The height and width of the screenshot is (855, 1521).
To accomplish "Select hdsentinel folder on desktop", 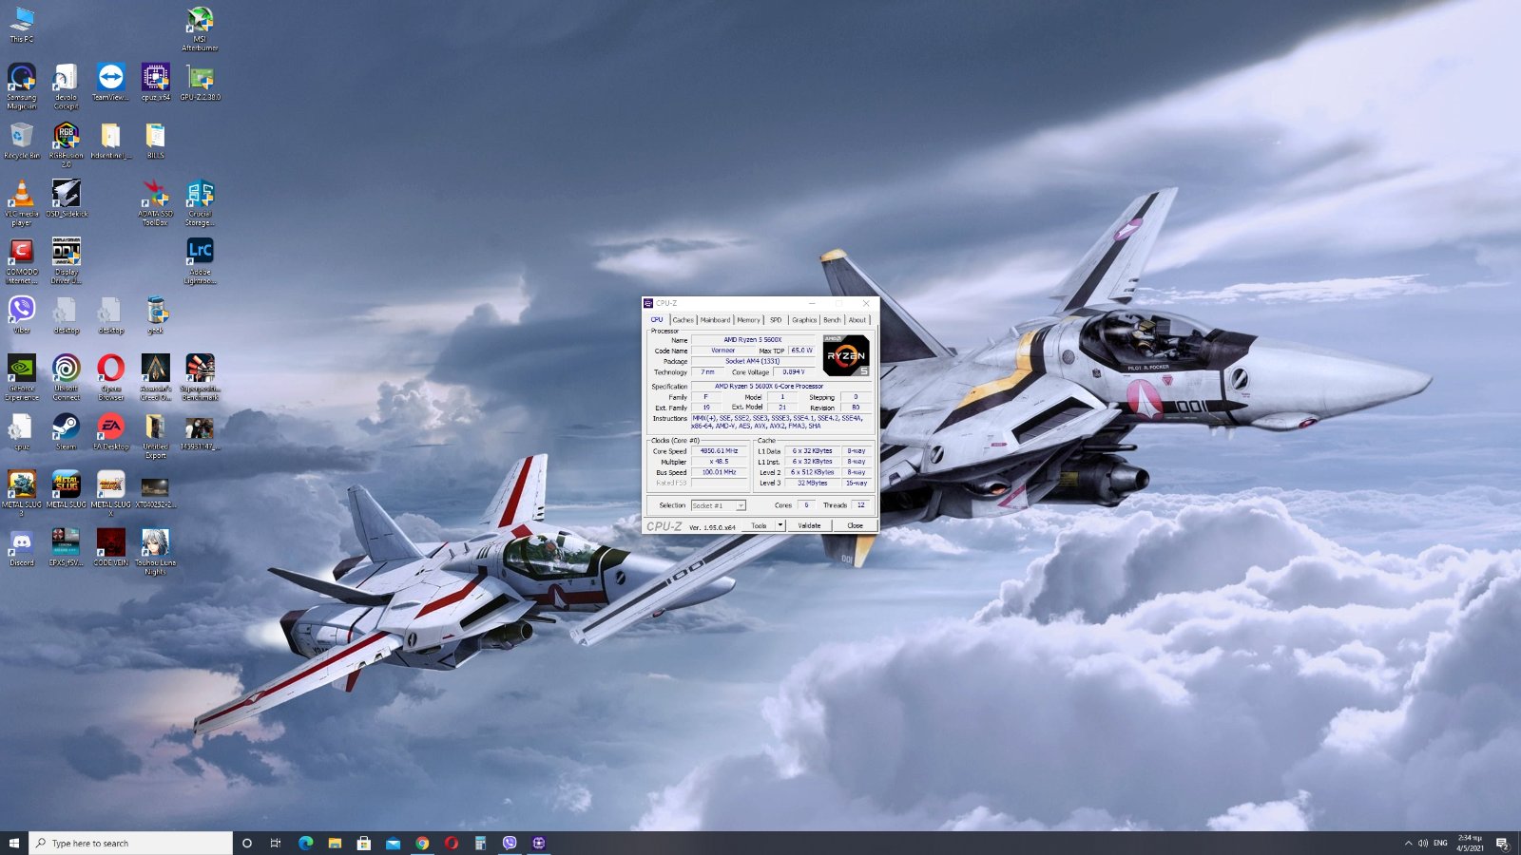I will tap(110, 141).
